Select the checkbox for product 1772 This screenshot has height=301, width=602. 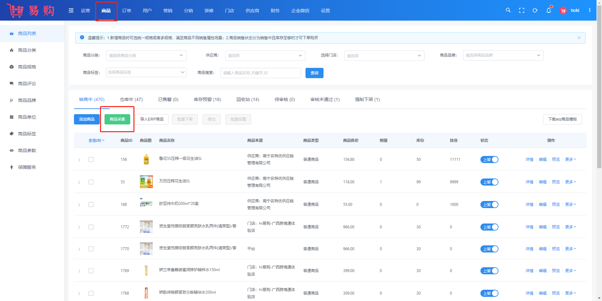[91, 227]
